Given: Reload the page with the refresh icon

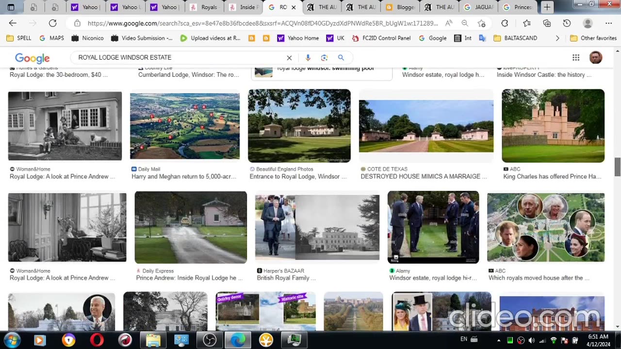Looking at the screenshot, I should pyautogui.click(x=52, y=23).
